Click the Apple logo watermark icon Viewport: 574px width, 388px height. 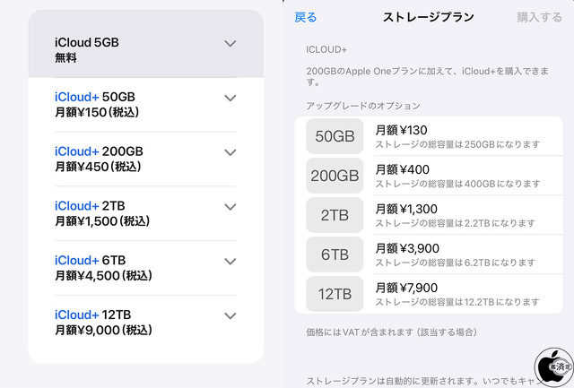tap(552, 366)
